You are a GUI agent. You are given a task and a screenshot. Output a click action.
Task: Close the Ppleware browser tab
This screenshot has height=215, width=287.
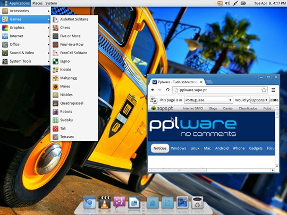pyautogui.click(x=201, y=82)
